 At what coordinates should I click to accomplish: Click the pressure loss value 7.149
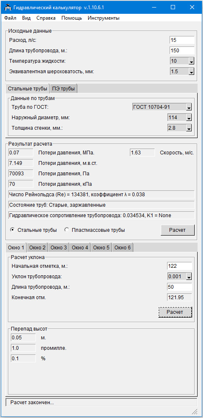[x=21, y=163]
